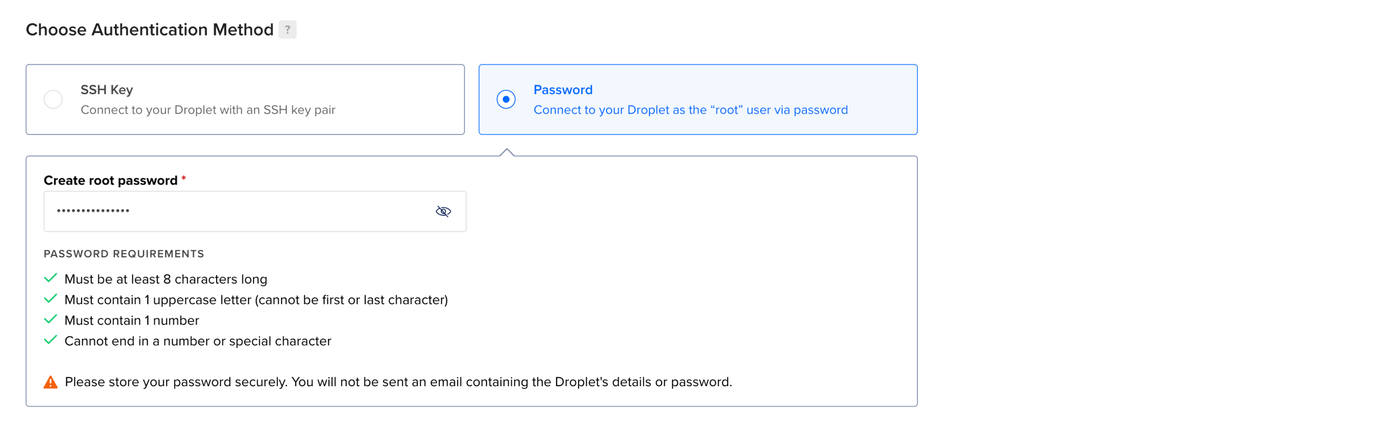The image size is (1391, 443).
Task: Enable SSH Key authentication option
Action: [x=53, y=99]
